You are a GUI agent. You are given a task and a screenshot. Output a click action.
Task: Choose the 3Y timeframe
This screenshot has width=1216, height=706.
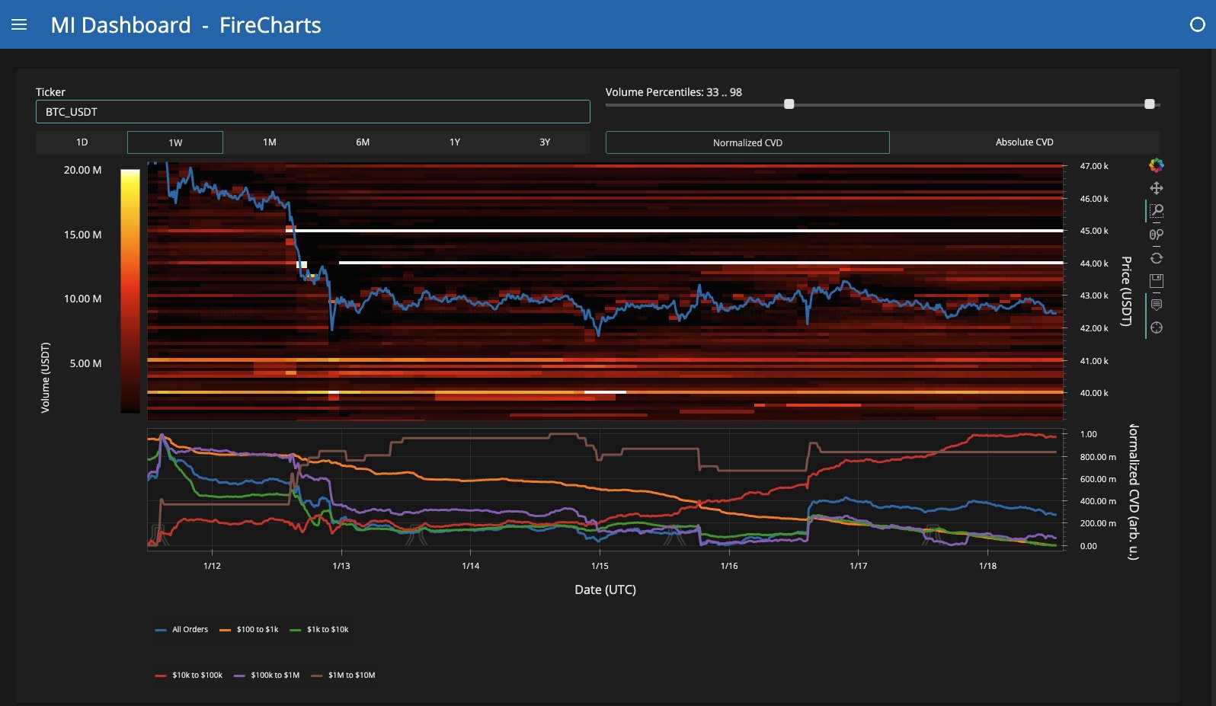[545, 142]
